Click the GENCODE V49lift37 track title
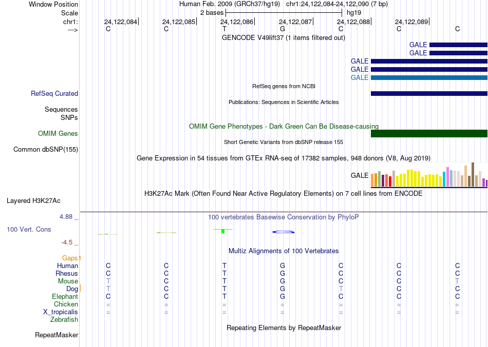 (x=284, y=37)
